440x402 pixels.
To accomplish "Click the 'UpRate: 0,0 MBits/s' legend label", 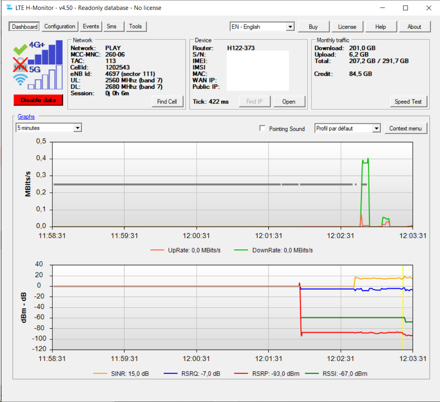I will (x=195, y=250).
